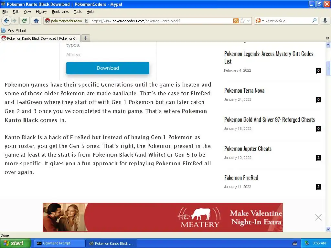Screen dimensions: 331x248
Task: Click the page scrollbar down arrow
Action: (328, 229)
